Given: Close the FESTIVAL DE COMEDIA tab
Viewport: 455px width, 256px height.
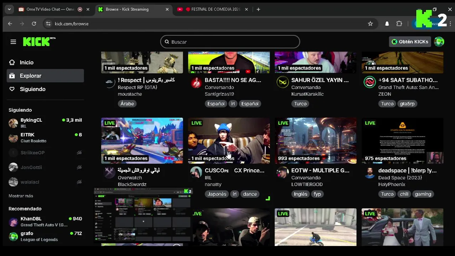Looking at the screenshot, I should (x=246, y=9).
